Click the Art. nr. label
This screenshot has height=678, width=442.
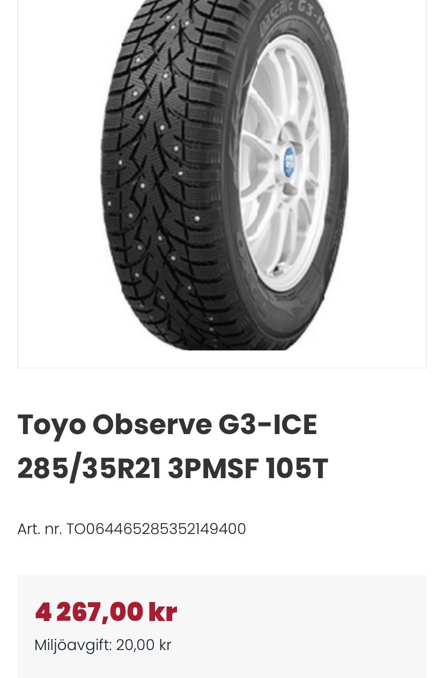point(40,529)
